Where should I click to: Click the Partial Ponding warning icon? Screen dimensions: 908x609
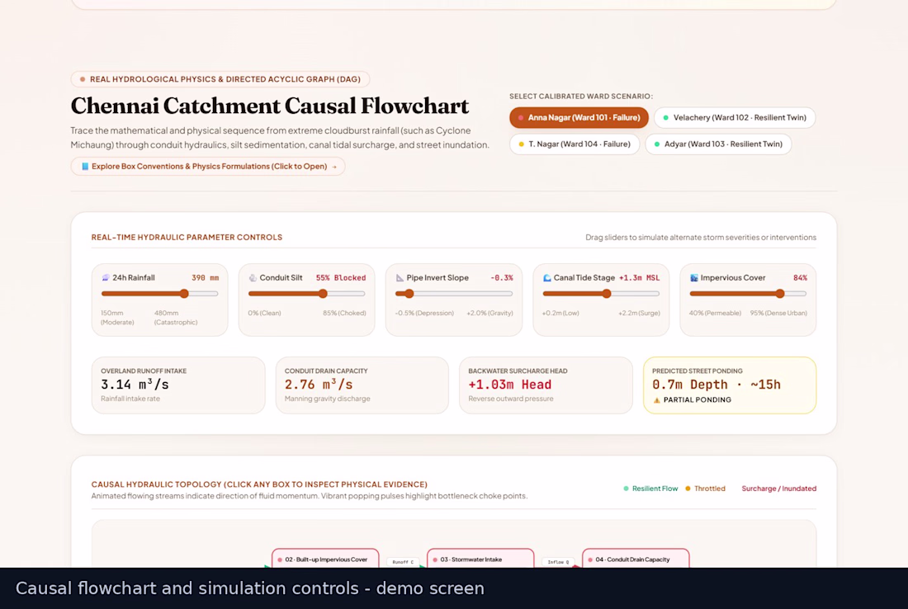(x=657, y=400)
